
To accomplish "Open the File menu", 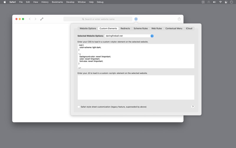I will point(21,2).
